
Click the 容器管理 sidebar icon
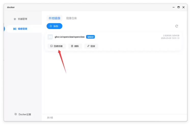[x=15, y=19]
